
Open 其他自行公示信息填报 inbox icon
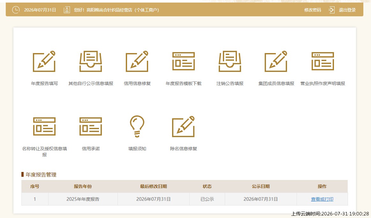click(x=91, y=61)
